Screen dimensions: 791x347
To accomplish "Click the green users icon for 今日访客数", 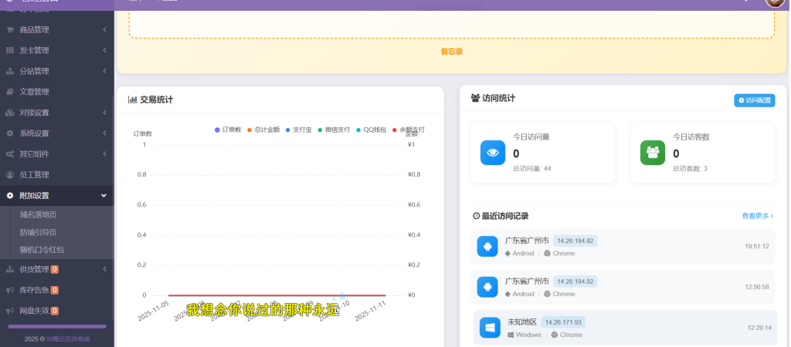I will tap(653, 153).
